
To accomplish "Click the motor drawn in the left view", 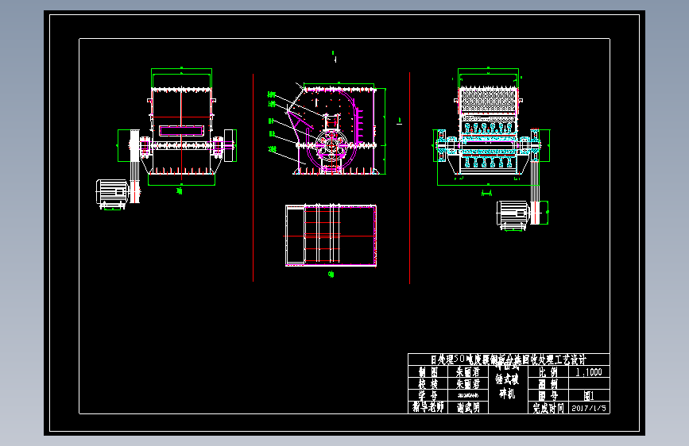I will 111,193.
